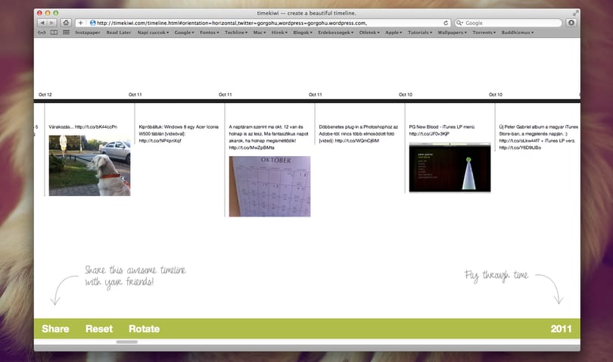Open the dog photo thumbnail
Image resolution: width=613 pixels, height=362 pixels.
(89, 166)
